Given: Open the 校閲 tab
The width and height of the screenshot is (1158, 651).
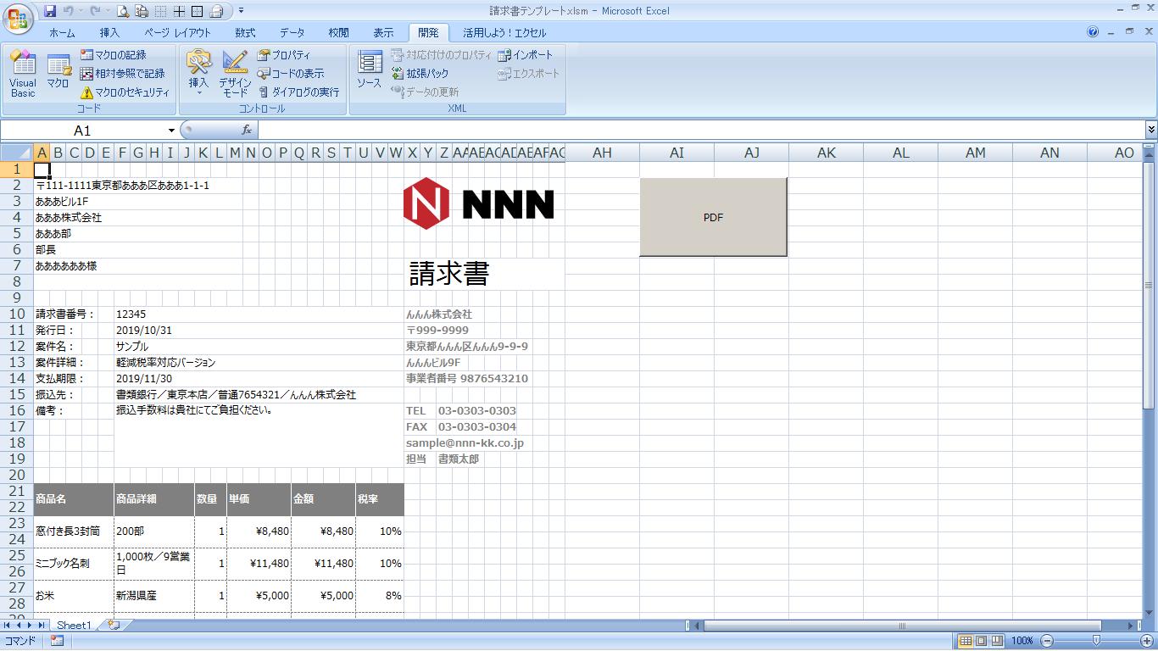Looking at the screenshot, I should [x=338, y=32].
